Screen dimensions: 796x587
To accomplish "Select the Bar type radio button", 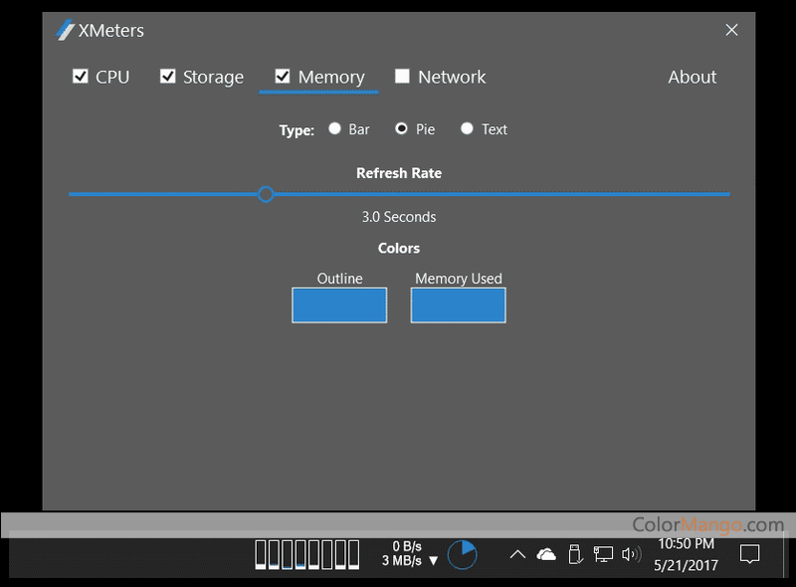I will [335, 128].
